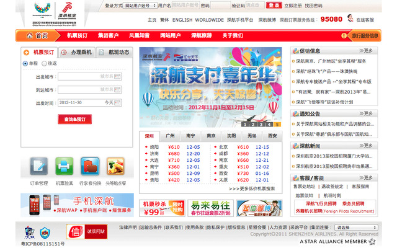Viewport: 397px width, 248px height.
Task: Click the 出发城市 input field
Action: [89, 76]
